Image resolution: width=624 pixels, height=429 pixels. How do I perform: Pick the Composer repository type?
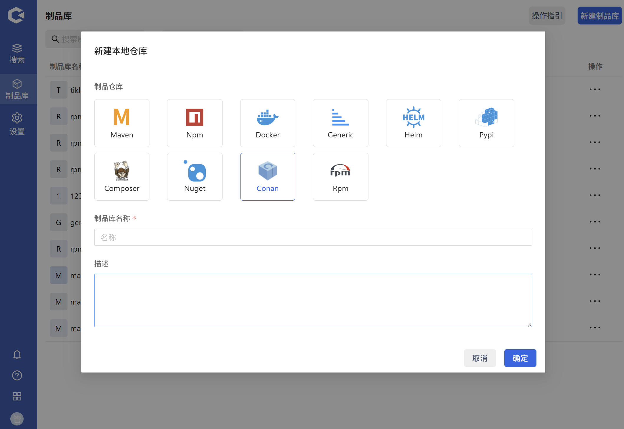point(122,177)
